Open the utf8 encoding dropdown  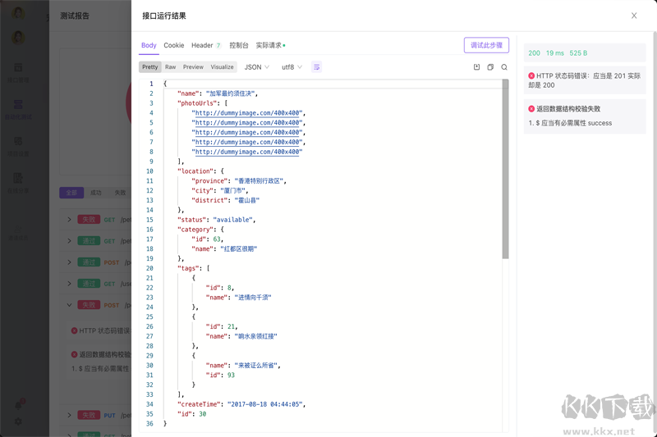pyautogui.click(x=292, y=67)
